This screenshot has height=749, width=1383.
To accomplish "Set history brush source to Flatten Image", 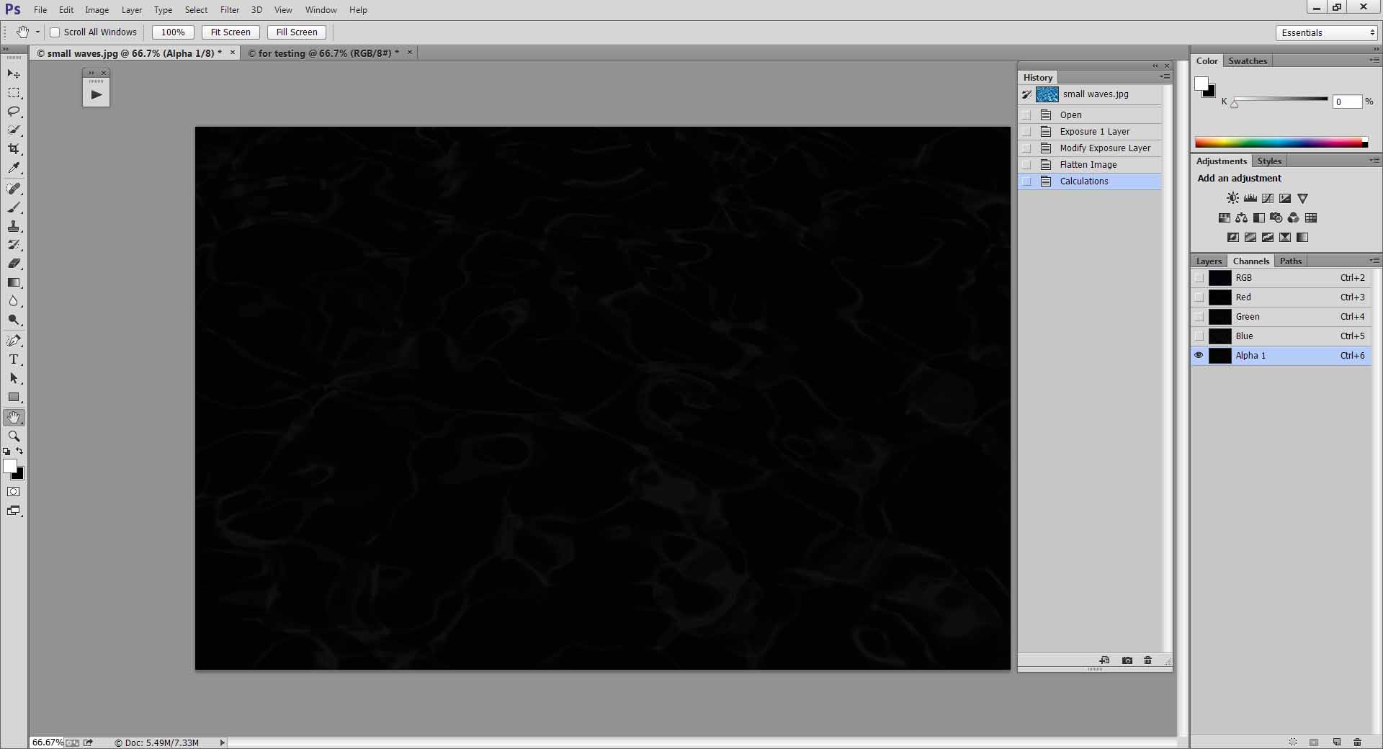I will pos(1026,165).
